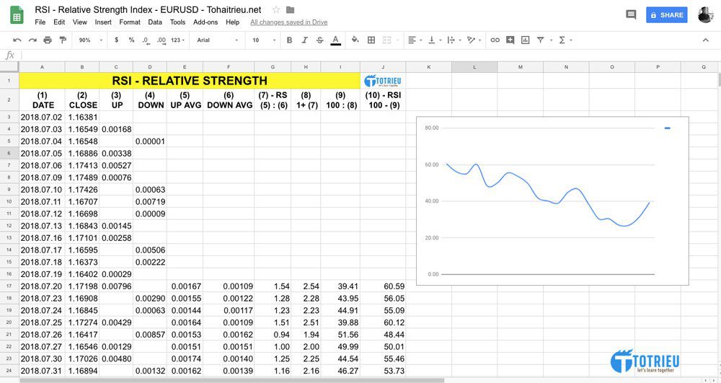Toggle bold formatting
Screen dimensions: 721x383
(289, 40)
